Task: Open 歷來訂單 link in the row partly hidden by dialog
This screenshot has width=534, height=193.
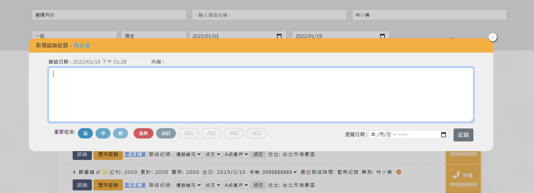Action: (x=135, y=154)
